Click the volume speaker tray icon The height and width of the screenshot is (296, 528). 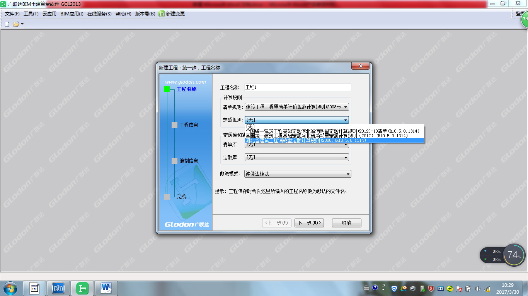(x=478, y=288)
